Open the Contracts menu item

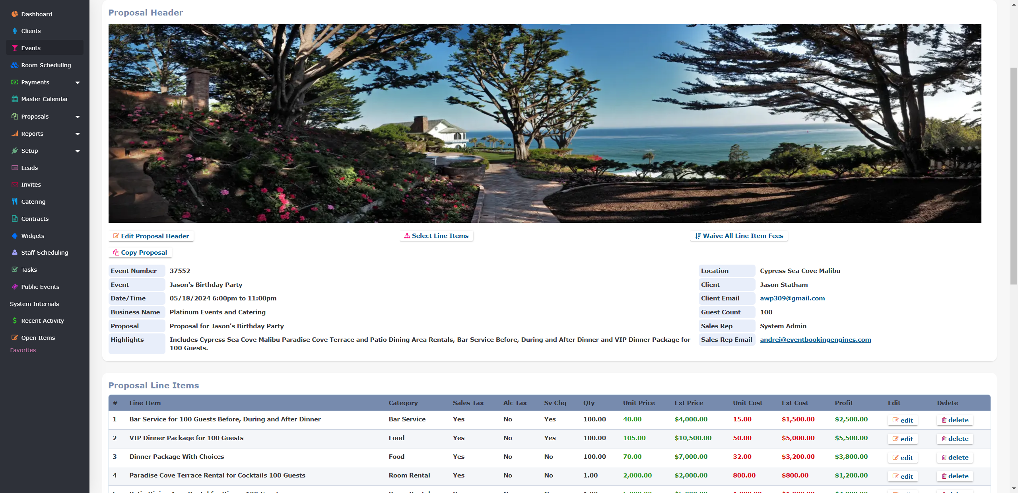[x=35, y=218]
